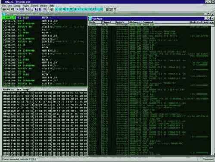Viewport: 215px width, 162px height.
Task: Click the Step over toolbar icon
Action: (31, 9)
